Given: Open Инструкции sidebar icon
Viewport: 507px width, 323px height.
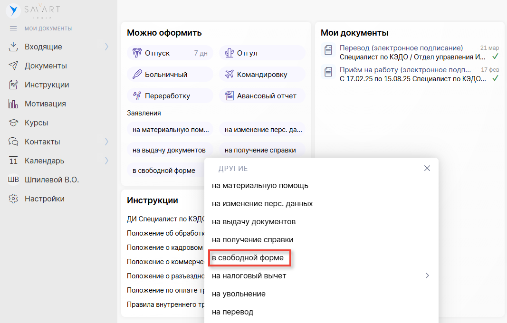Looking at the screenshot, I should [13, 85].
